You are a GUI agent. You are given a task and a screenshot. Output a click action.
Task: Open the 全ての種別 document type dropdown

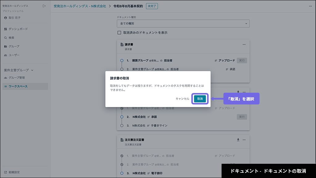[183, 23]
